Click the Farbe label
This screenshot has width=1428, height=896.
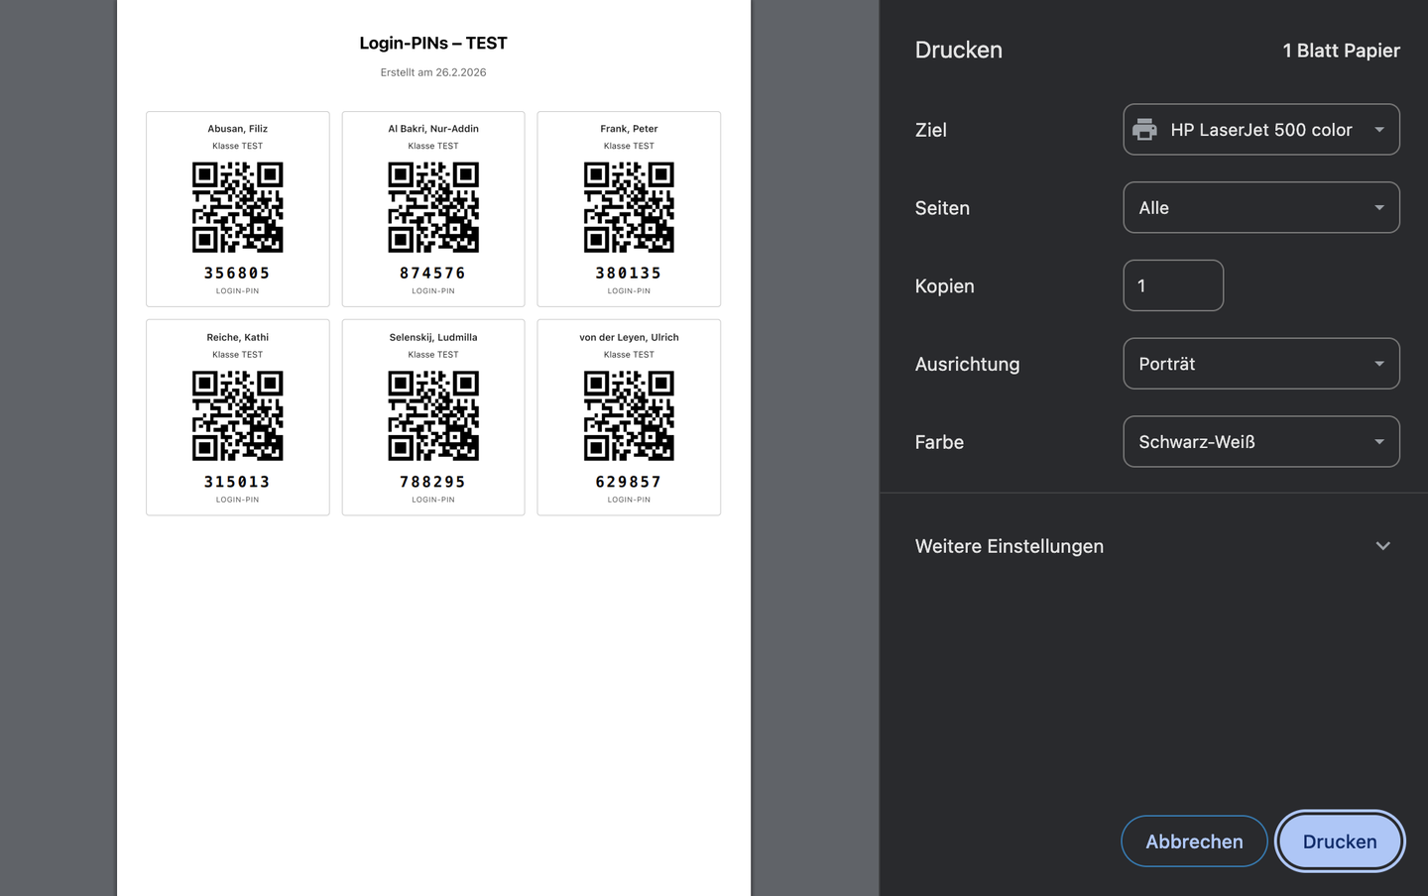[x=939, y=442]
